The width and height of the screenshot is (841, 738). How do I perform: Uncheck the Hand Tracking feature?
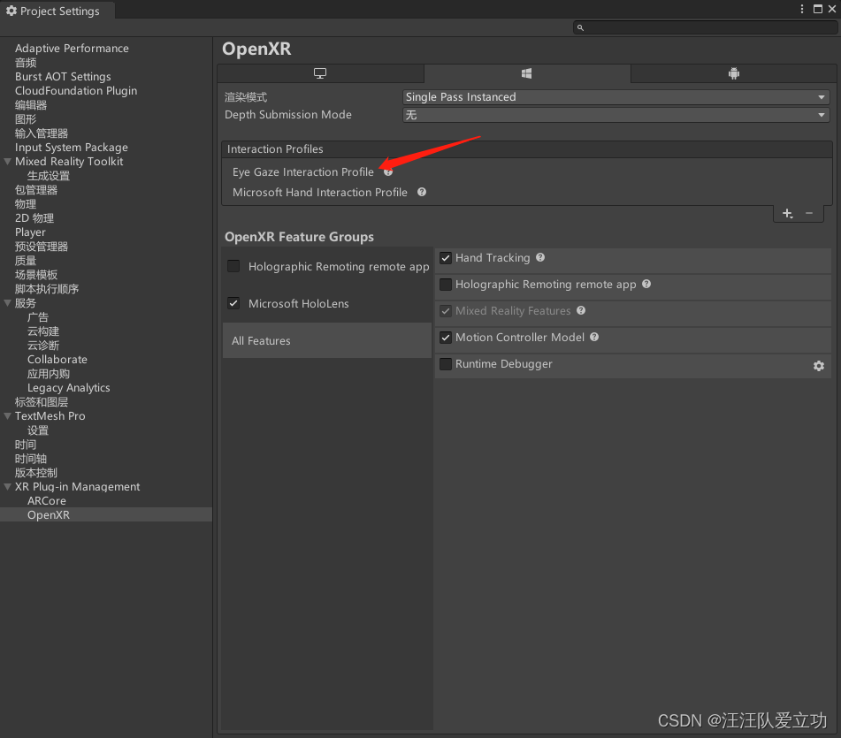tap(445, 258)
